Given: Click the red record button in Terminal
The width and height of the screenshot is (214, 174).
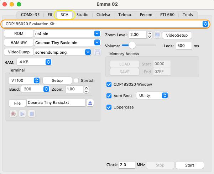Looking at the screenshot, I should [x=13, y=114].
